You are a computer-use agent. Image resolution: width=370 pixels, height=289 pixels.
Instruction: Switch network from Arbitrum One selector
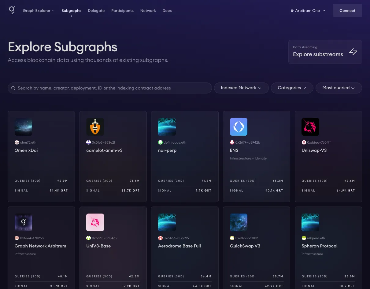pyautogui.click(x=308, y=11)
